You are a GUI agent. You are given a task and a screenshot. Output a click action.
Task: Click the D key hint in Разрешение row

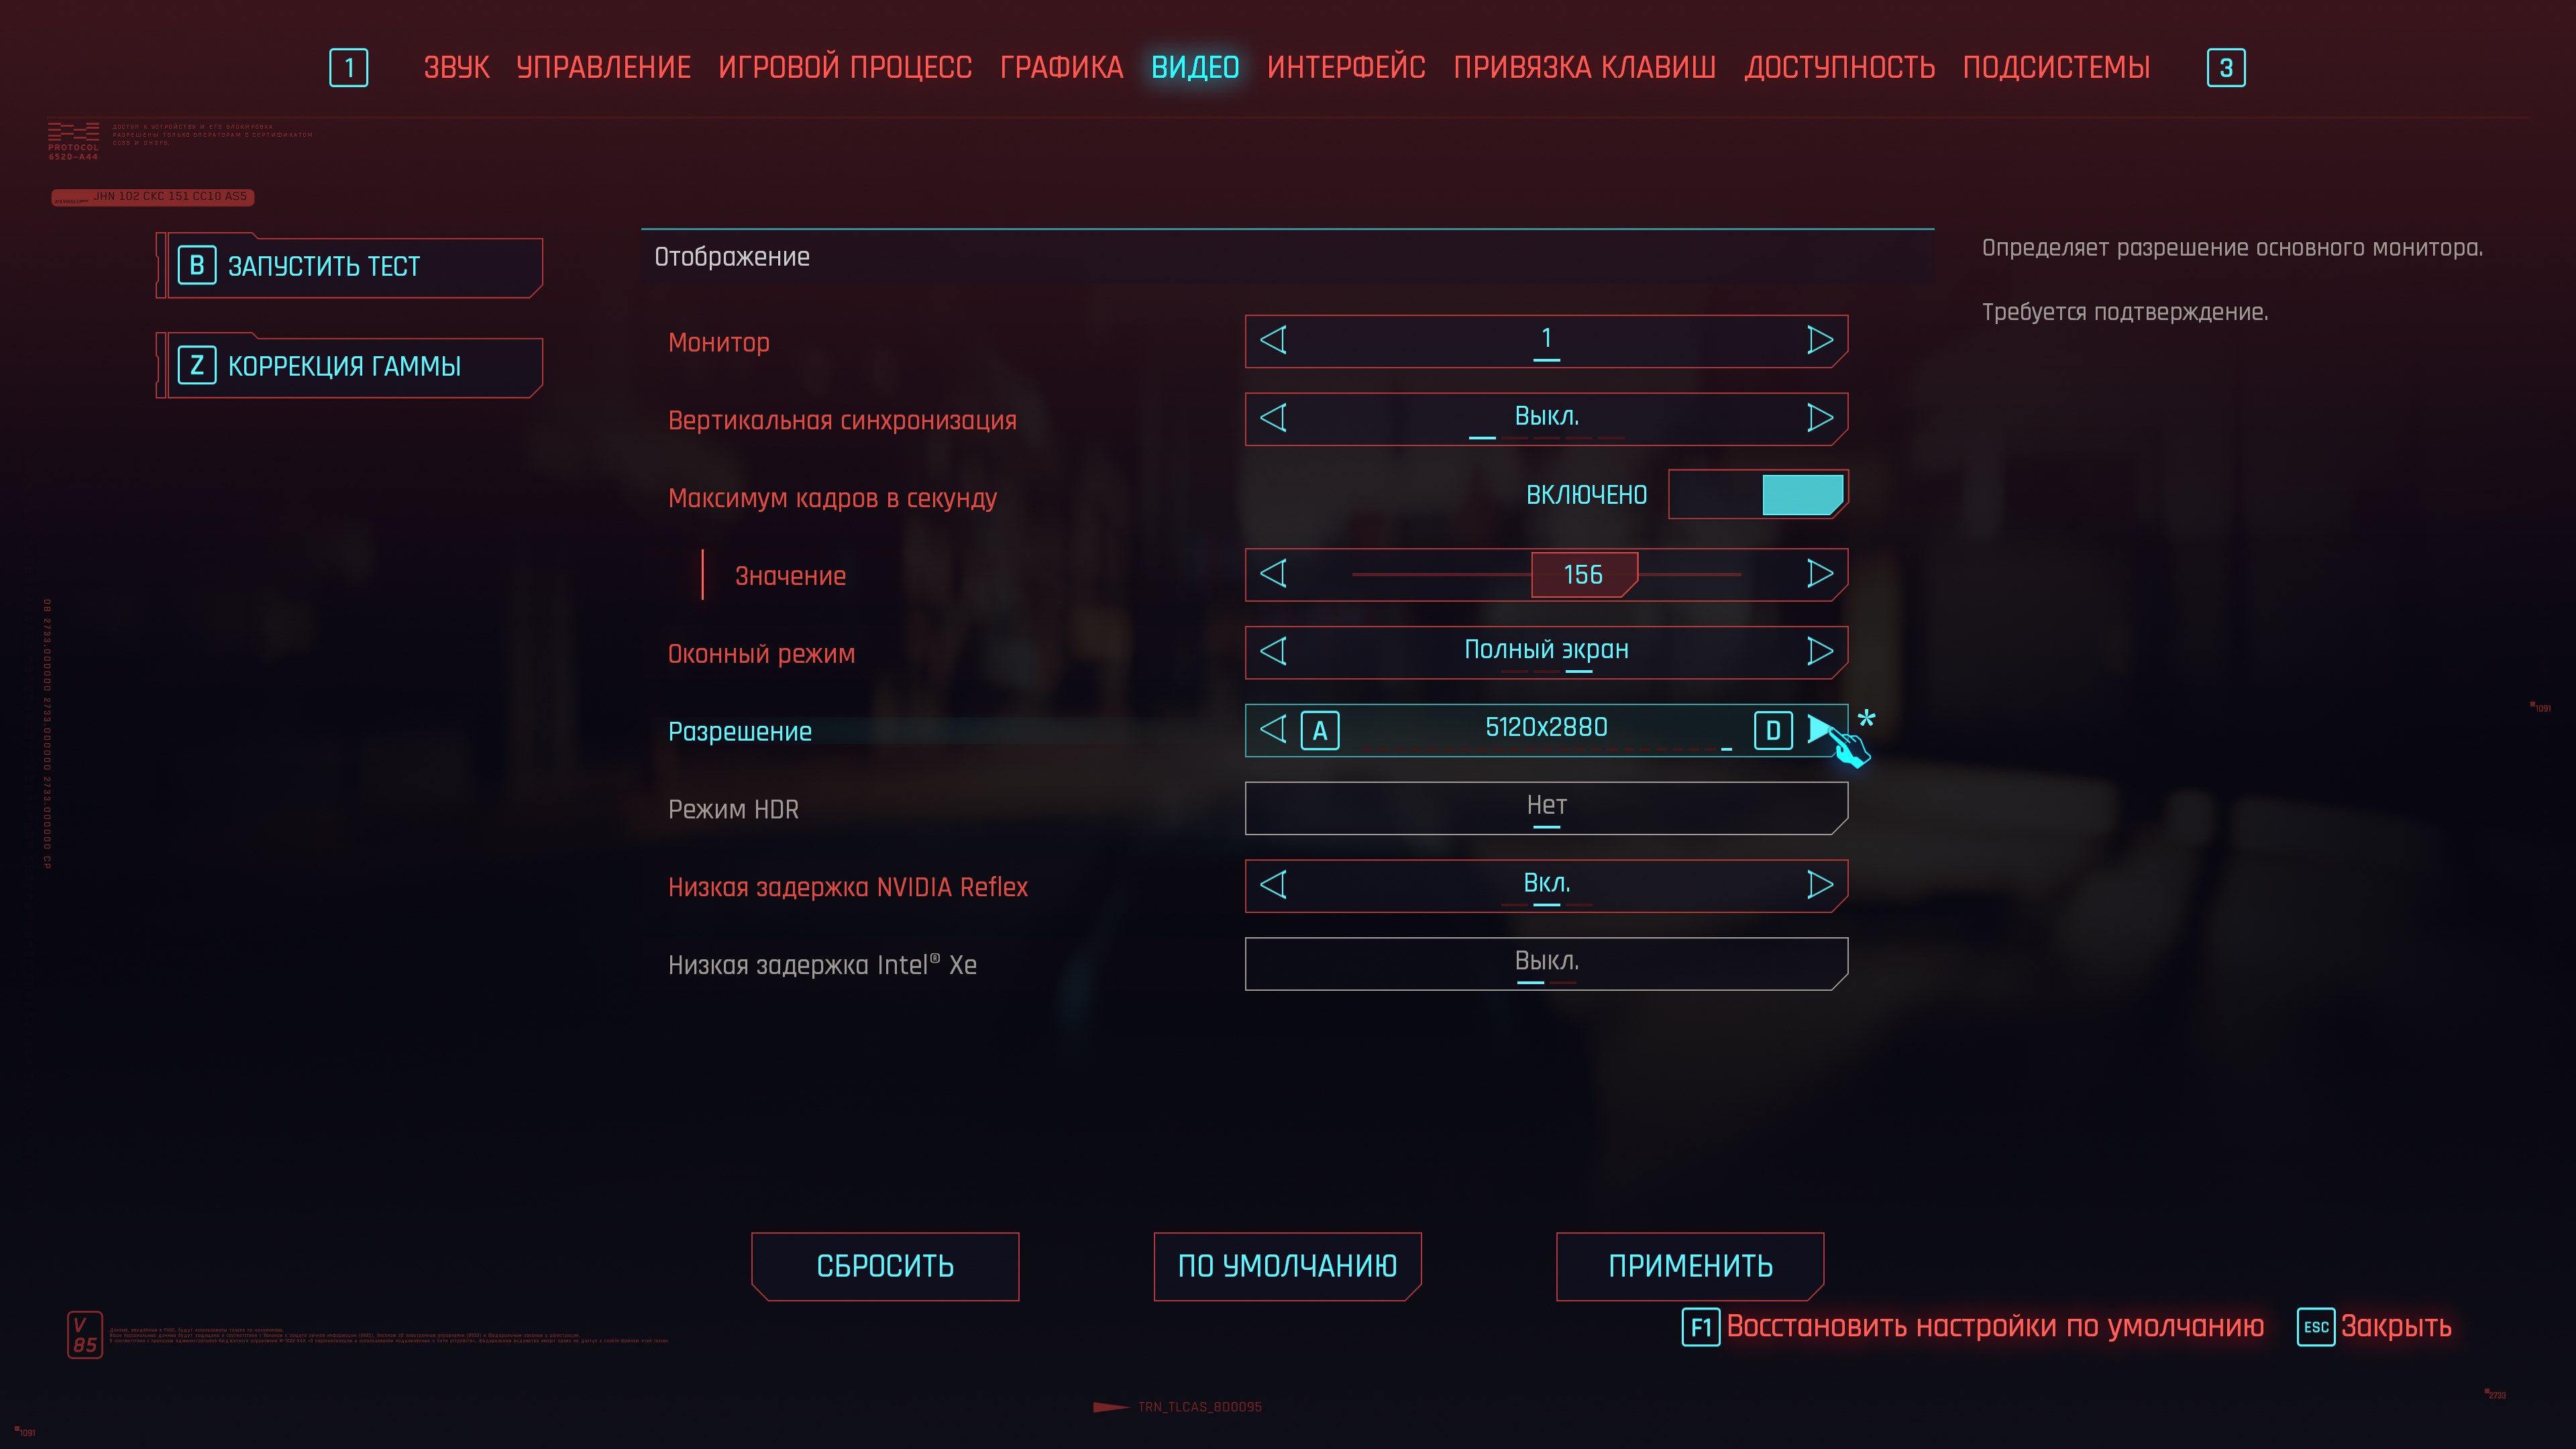pos(1773,731)
